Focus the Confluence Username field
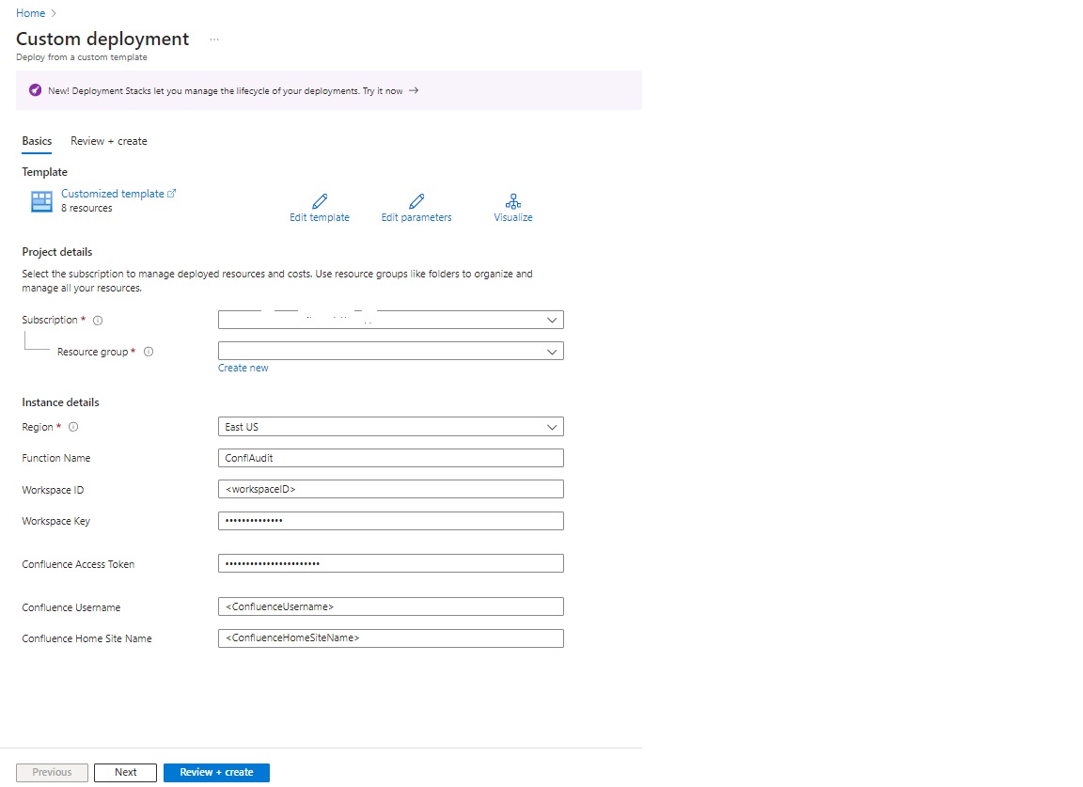This screenshot has width=1083, height=787. pyautogui.click(x=391, y=606)
